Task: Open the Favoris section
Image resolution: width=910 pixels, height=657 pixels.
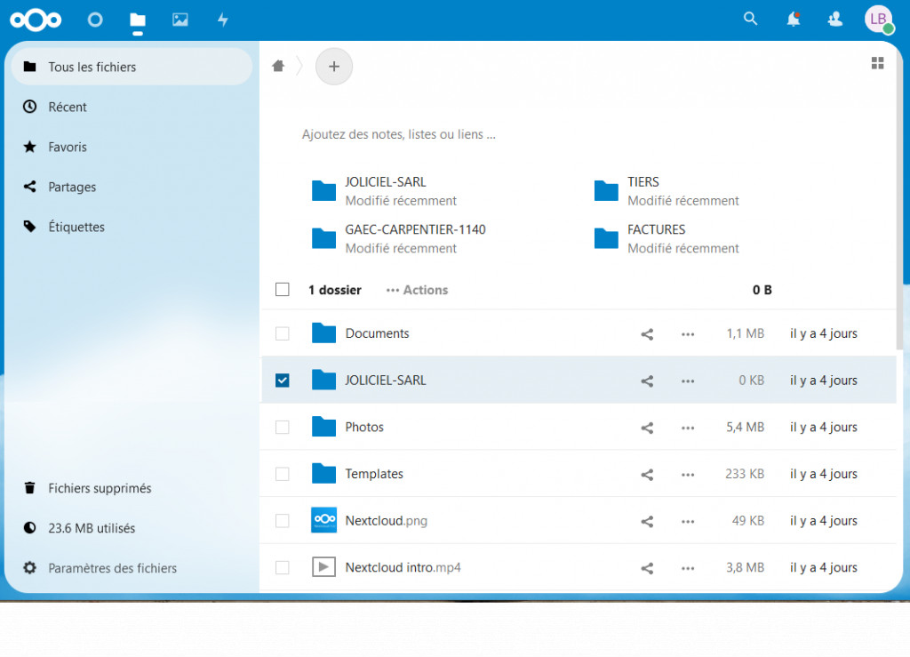Action: [x=68, y=147]
